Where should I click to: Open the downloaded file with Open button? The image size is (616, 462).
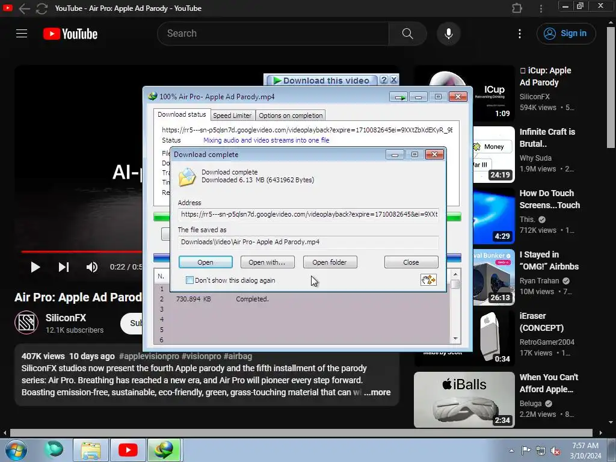[x=206, y=262]
